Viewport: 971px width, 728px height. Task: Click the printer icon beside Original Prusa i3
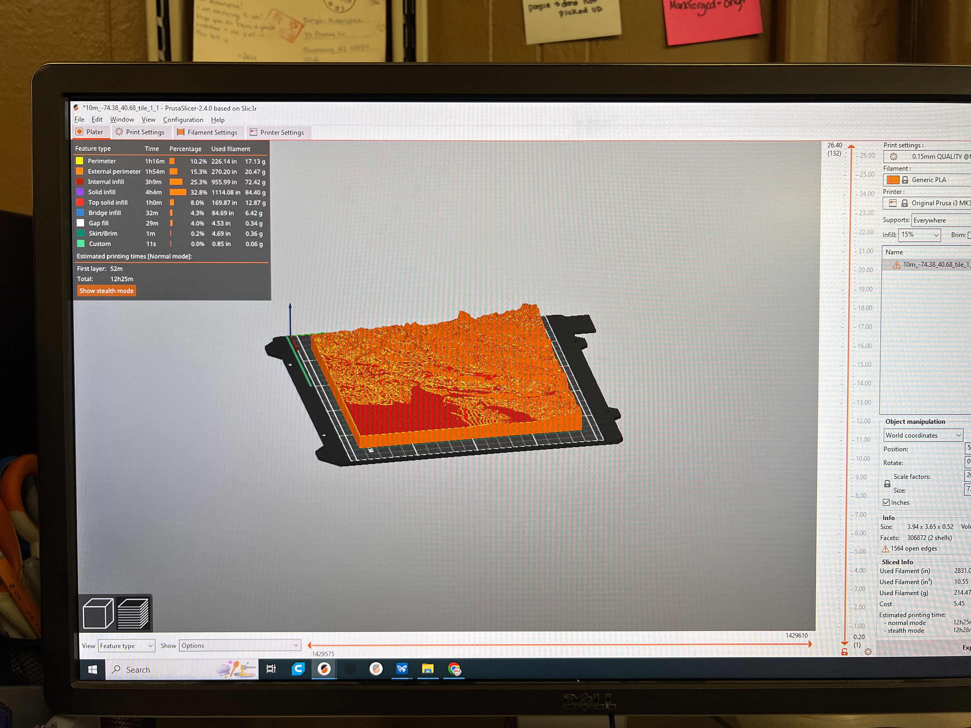[x=892, y=203]
